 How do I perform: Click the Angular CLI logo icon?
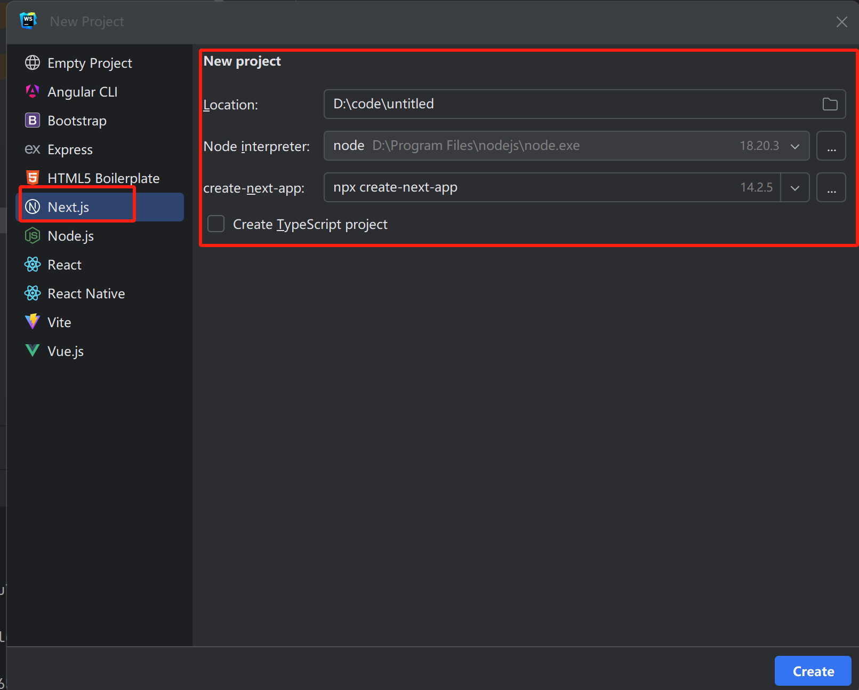click(33, 92)
